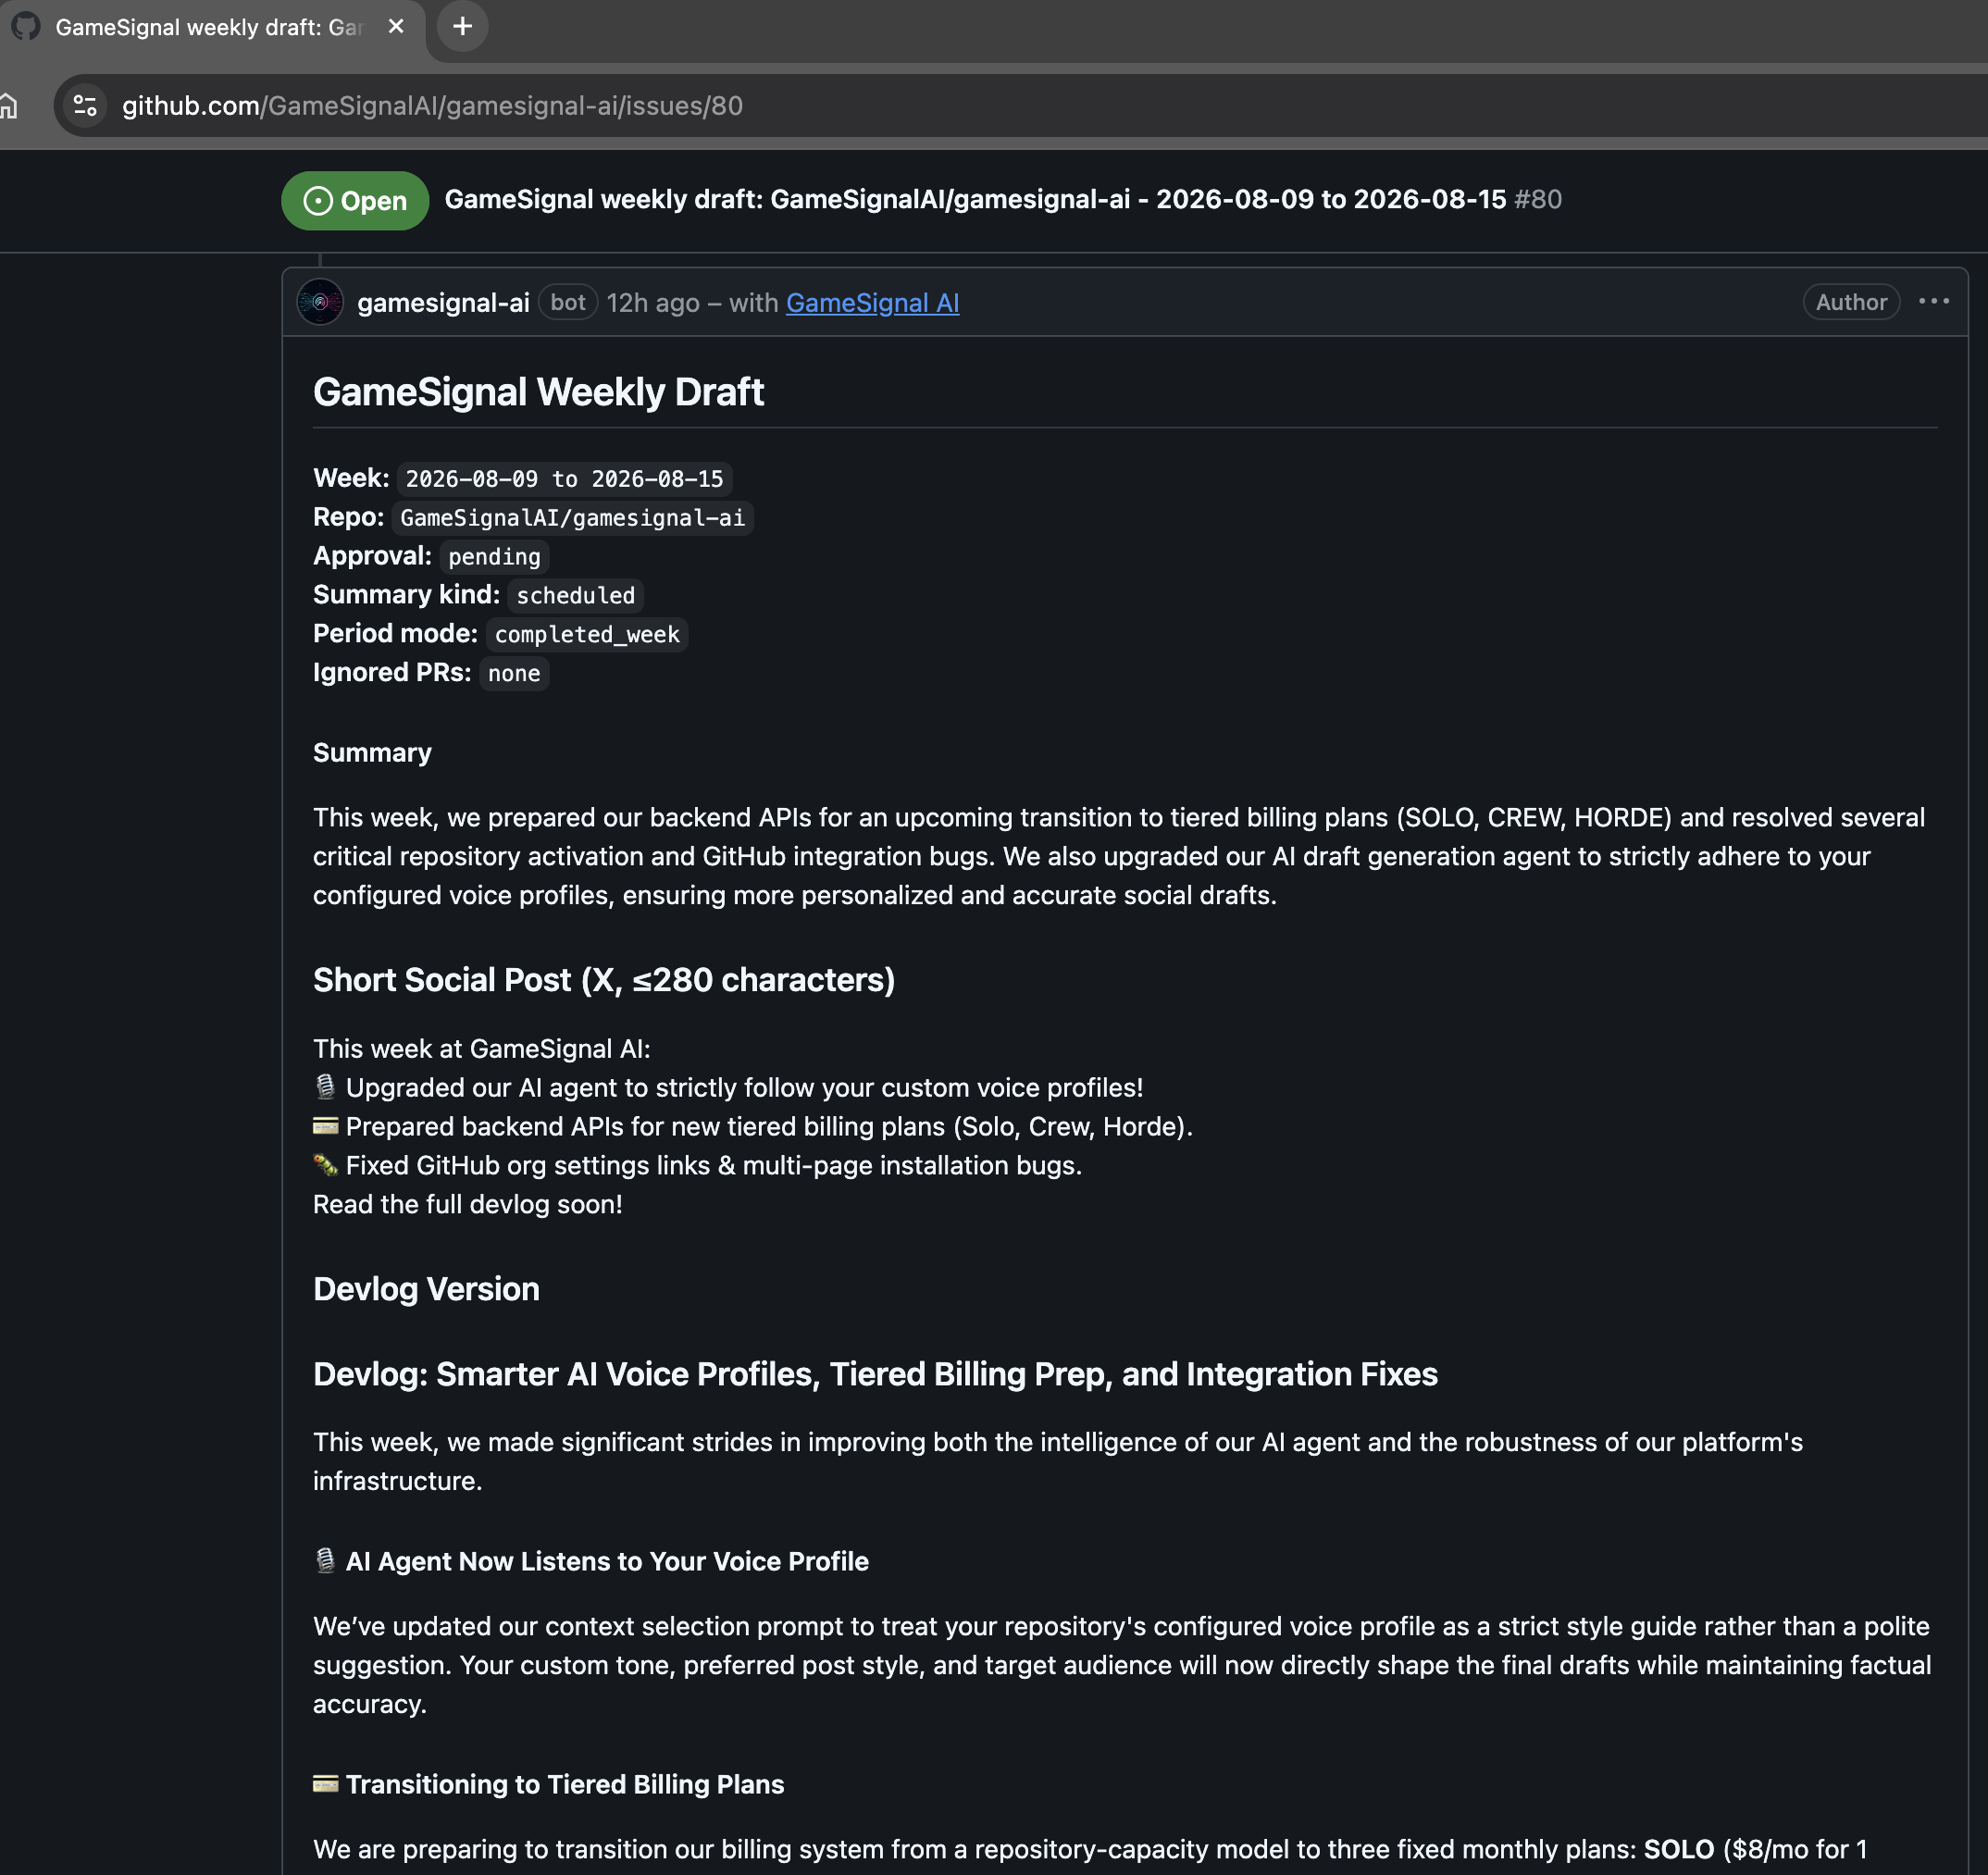Click the green Open status badge
The image size is (1988, 1875).
355,201
